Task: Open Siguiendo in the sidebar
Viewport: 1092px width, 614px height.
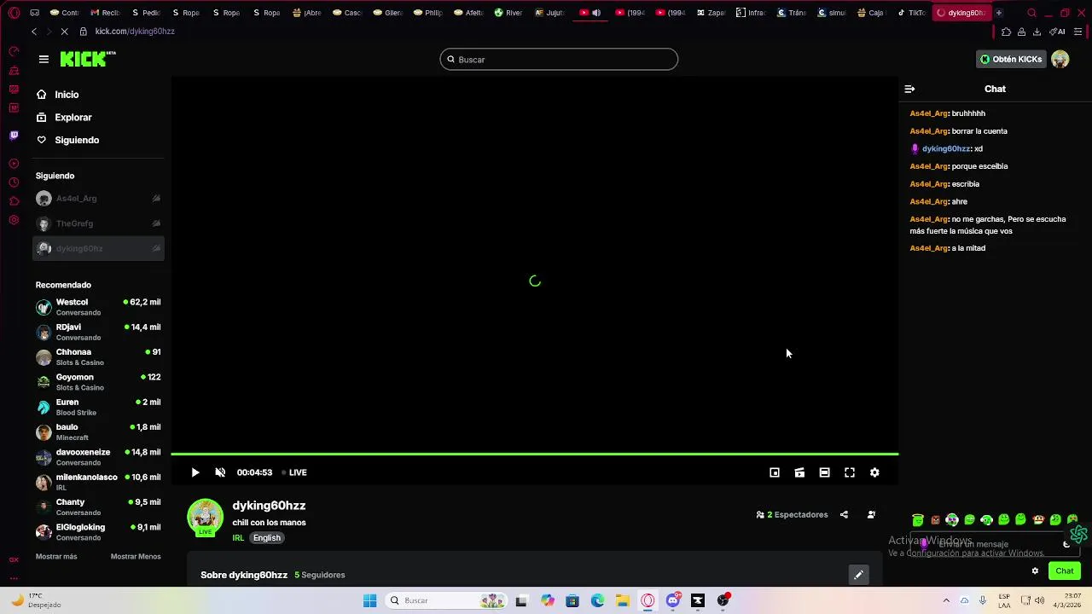Action: tap(67, 140)
